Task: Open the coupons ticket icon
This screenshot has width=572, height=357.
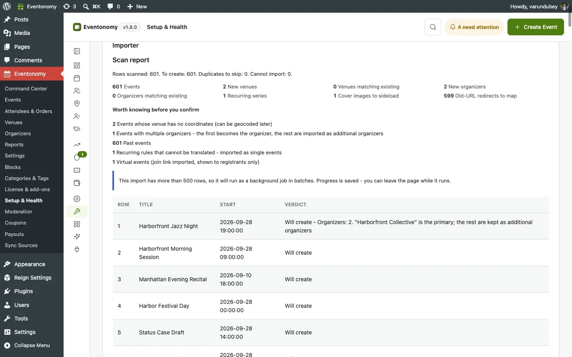Action: pos(77,170)
